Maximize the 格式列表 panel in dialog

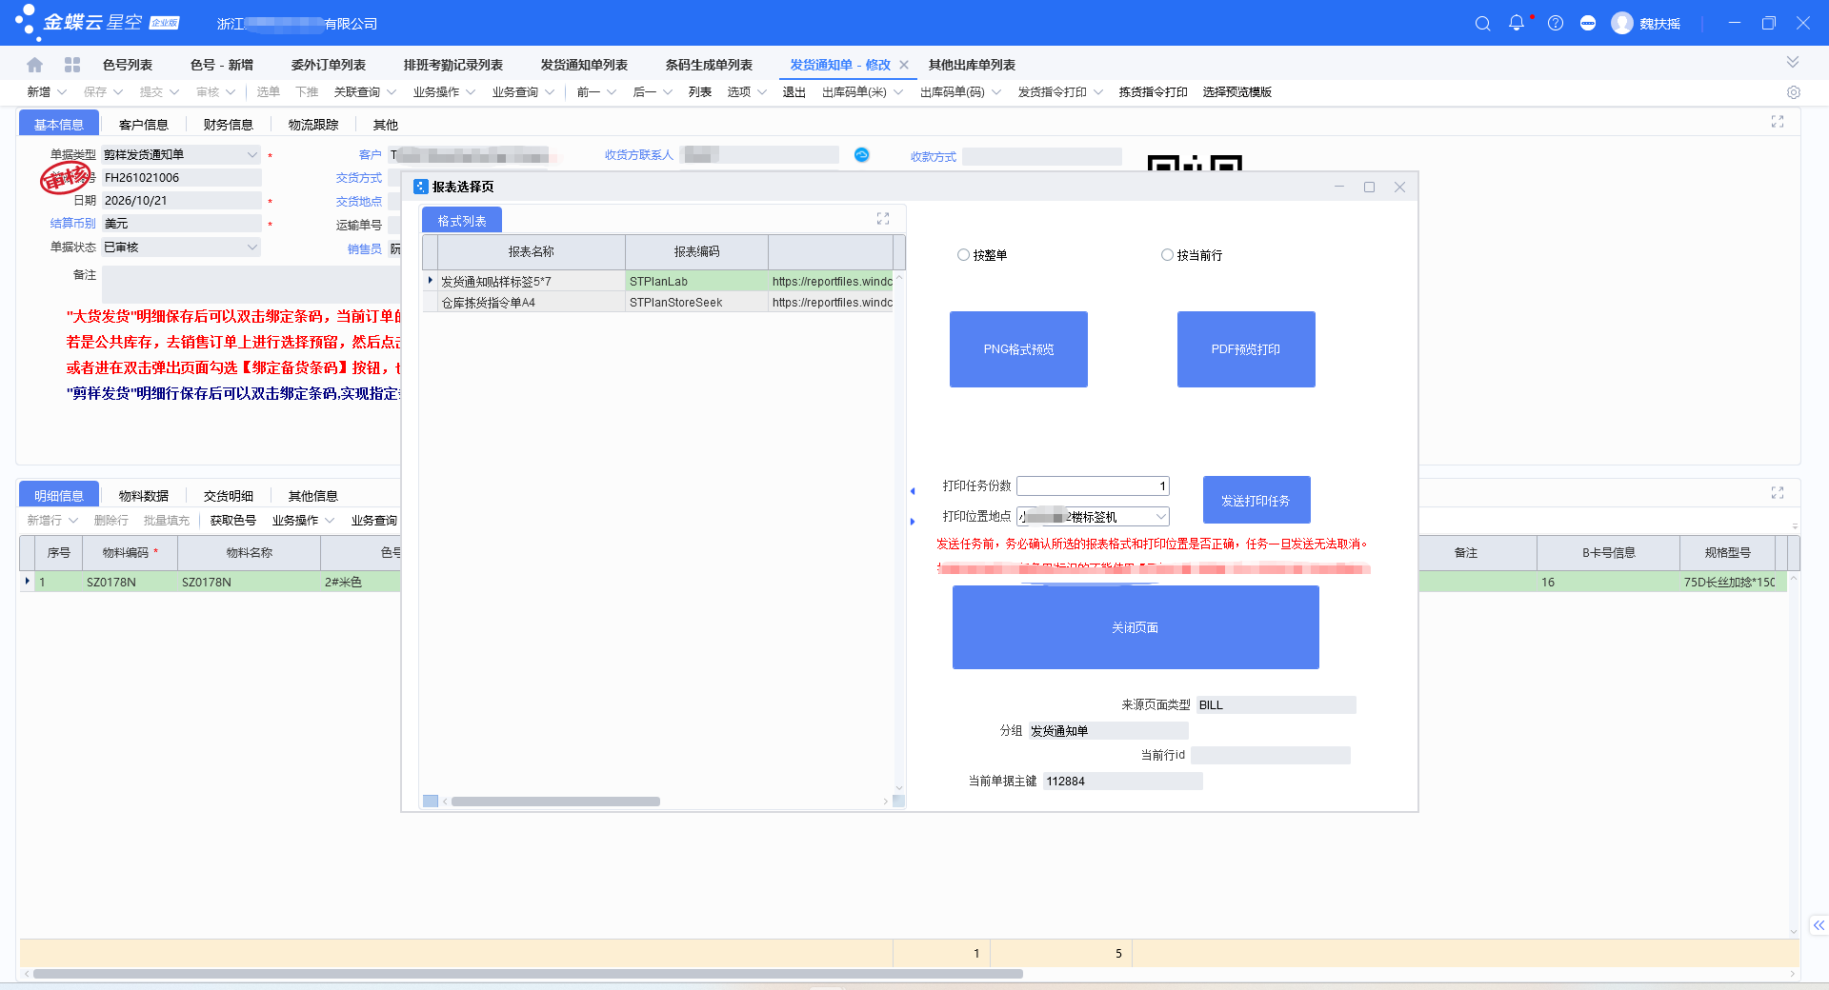point(883,219)
